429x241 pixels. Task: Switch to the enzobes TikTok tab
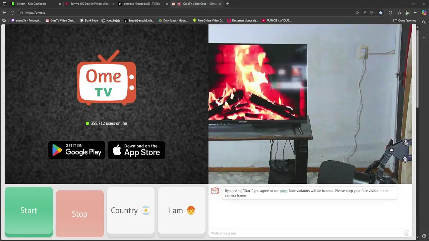[x=143, y=4]
